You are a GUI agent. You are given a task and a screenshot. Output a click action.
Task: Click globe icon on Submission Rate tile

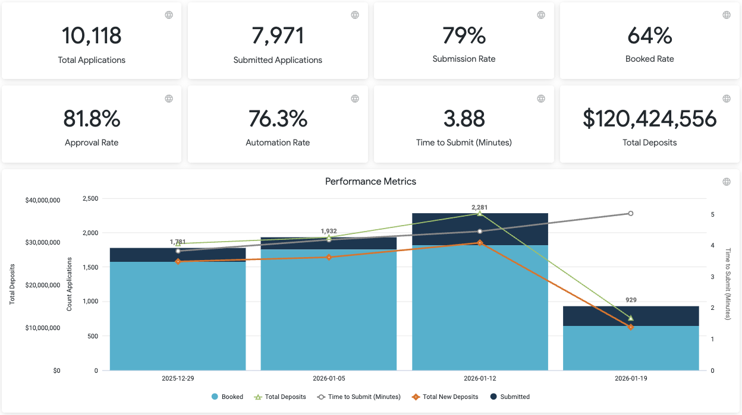click(x=541, y=15)
